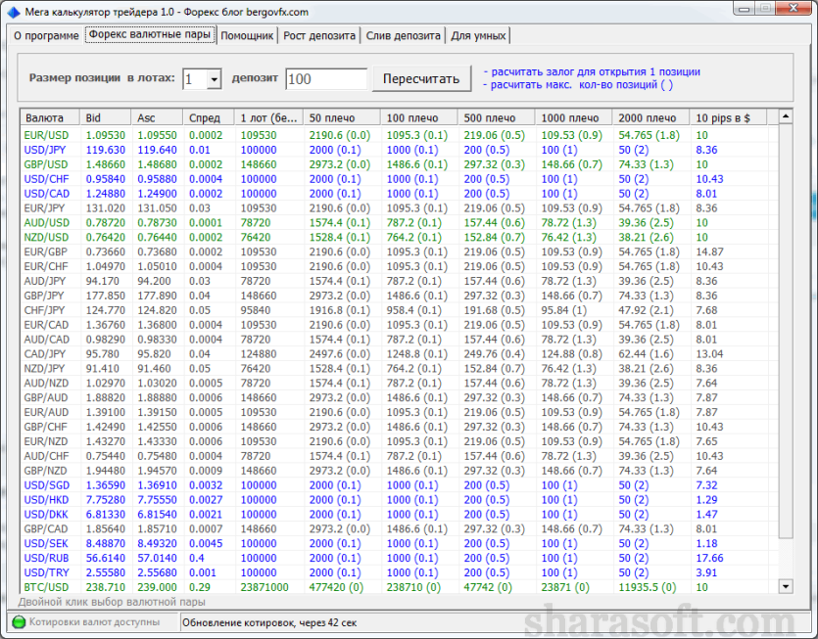Open the lot size dropdown
Viewport: 818px width, 639px height.
tap(214, 79)
